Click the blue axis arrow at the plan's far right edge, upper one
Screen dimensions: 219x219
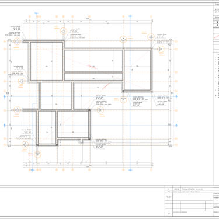(176, 96)
